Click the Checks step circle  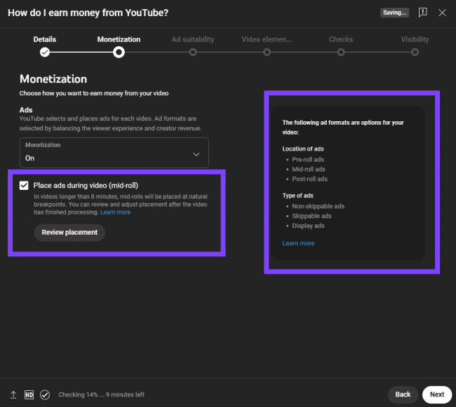pos(341,52)
